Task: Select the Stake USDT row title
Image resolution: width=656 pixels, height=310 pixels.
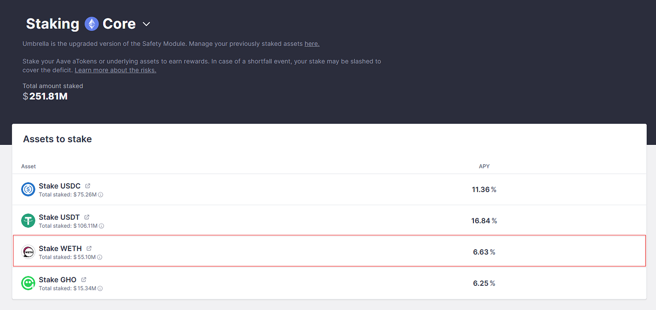Action: click(59, 217)
